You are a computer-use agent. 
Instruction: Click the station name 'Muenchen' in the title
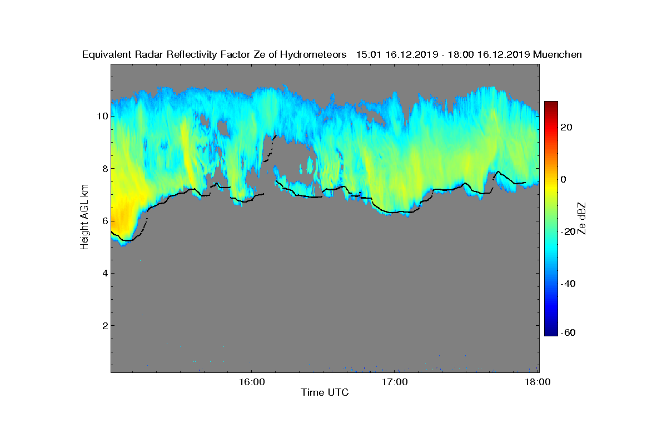coord(558,54)
